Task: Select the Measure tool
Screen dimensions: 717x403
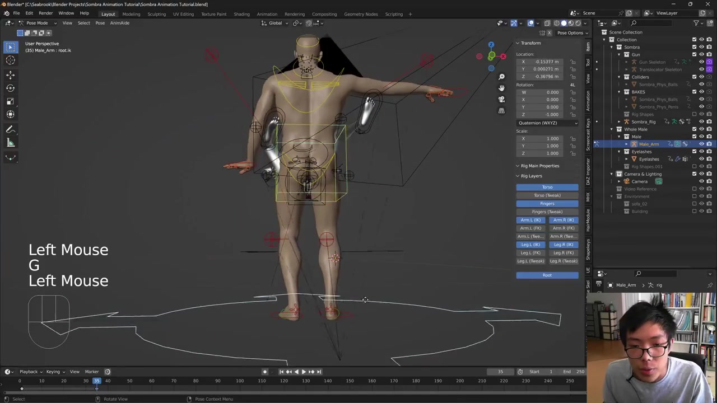Action: [10, 143]
